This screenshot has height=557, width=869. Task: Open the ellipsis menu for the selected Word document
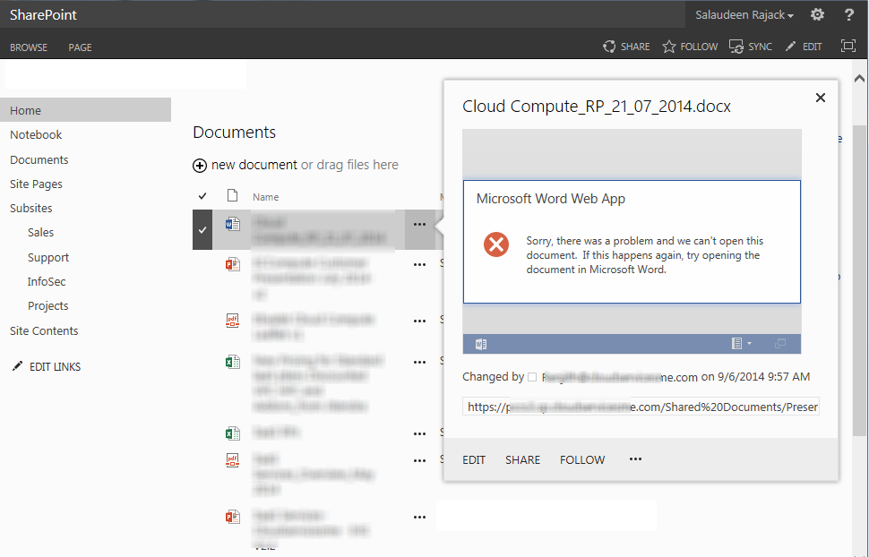click(x=419, y=225)
